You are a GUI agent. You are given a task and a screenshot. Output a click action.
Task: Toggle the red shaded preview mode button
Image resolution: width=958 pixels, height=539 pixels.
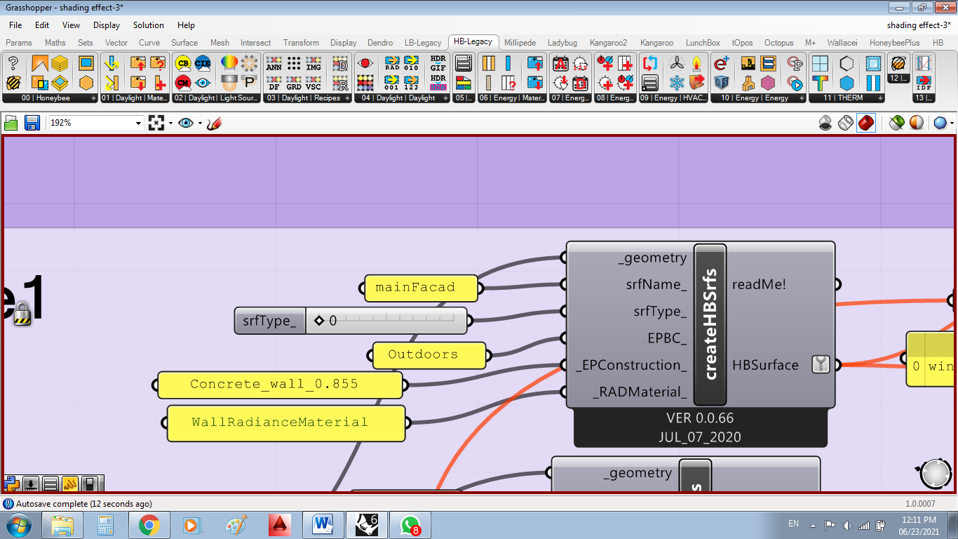tap(866, 123)
